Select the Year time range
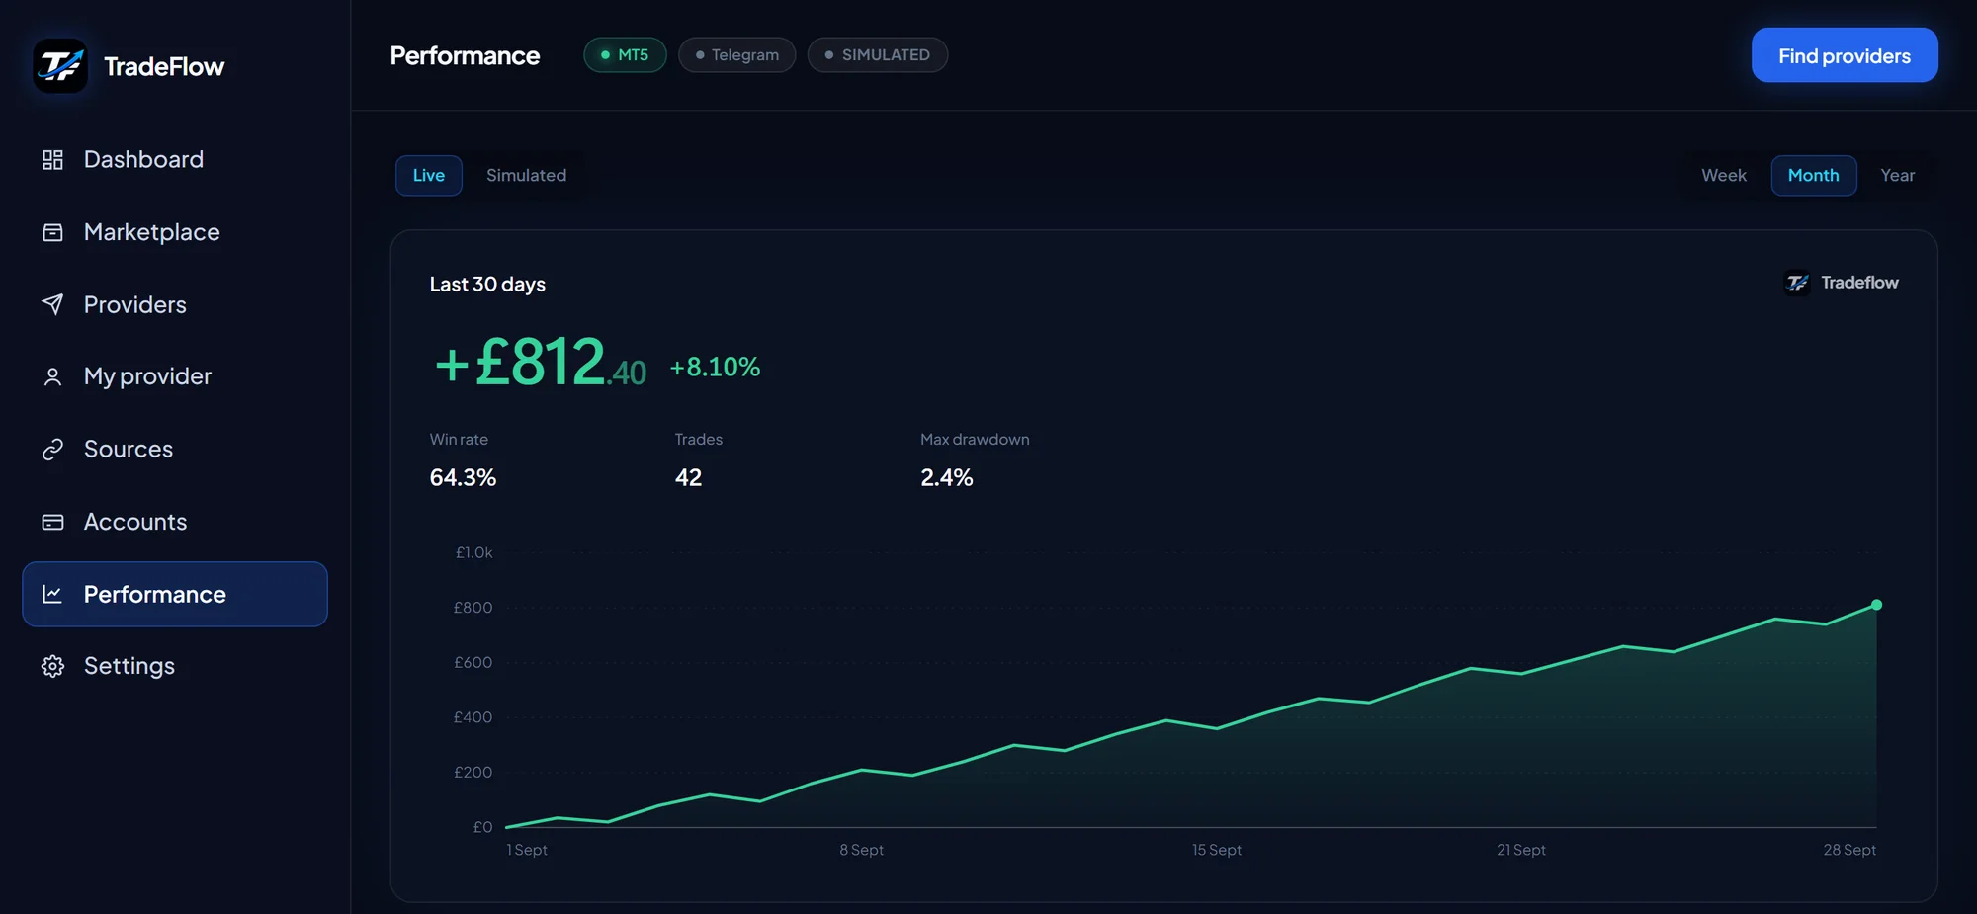The height and width of the screenshot is (914, 1977). tap(1897, 176)
